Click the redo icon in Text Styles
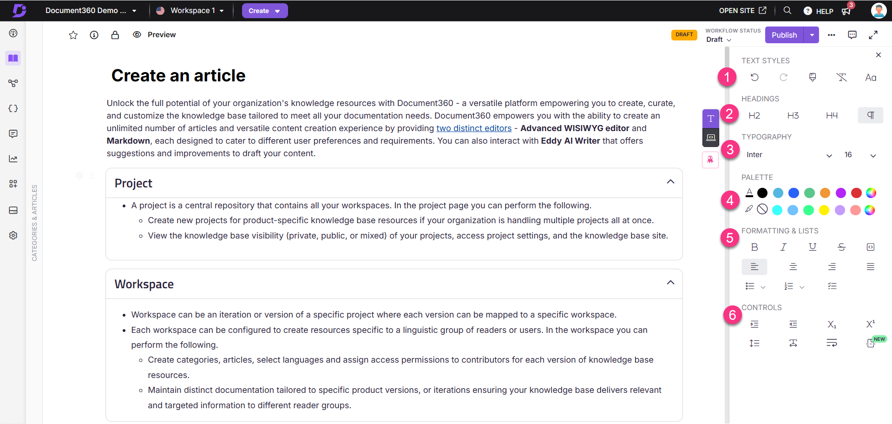This screenshot has height=424, width=892. pos(783,77)
